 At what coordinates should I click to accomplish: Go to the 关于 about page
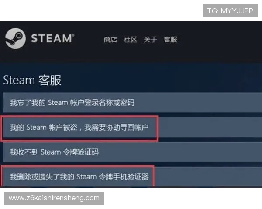click(150, 40)
